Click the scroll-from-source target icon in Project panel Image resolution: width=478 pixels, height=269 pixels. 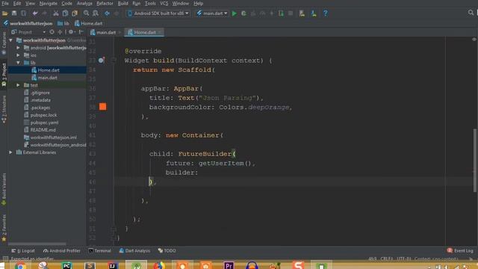(x=52, y=31)
